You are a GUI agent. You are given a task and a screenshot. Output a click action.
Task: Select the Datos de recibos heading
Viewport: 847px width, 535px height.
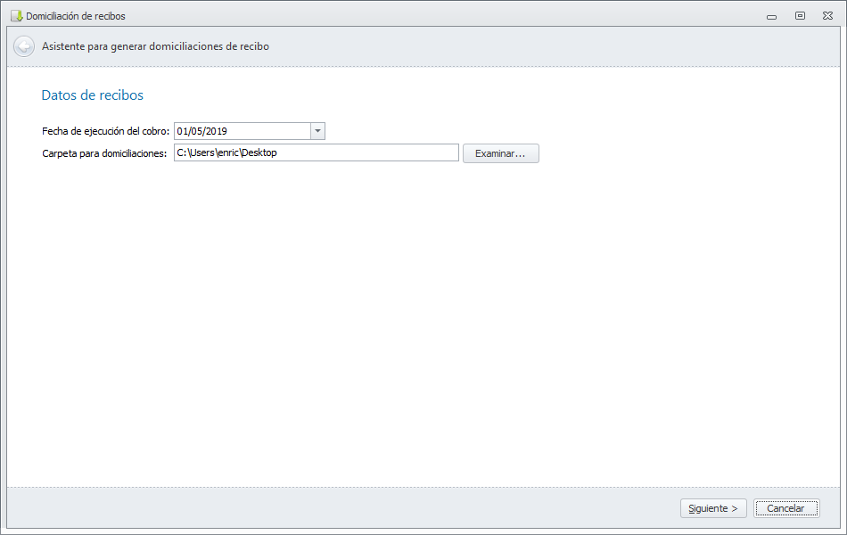[x=93, y=95]
